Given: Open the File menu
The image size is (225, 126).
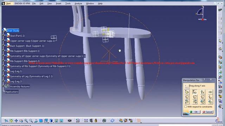Looking at the screenshot, I should tap(34, 3).
